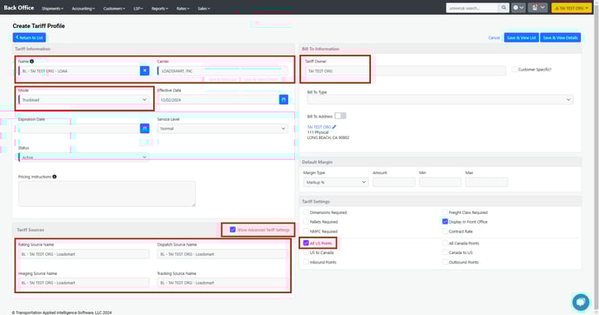Enable the Pallets Required checkbox
This screenshot has width=599, height=315.
(306, 222)
